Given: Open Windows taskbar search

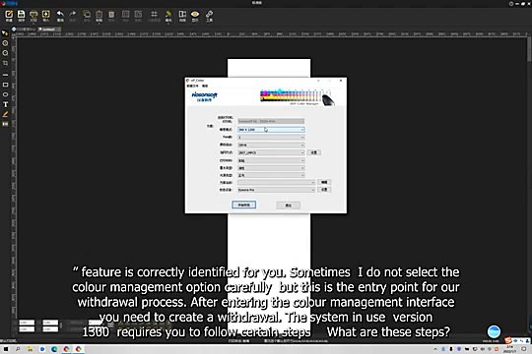Looking at the screenshot, I should (18, 349).
